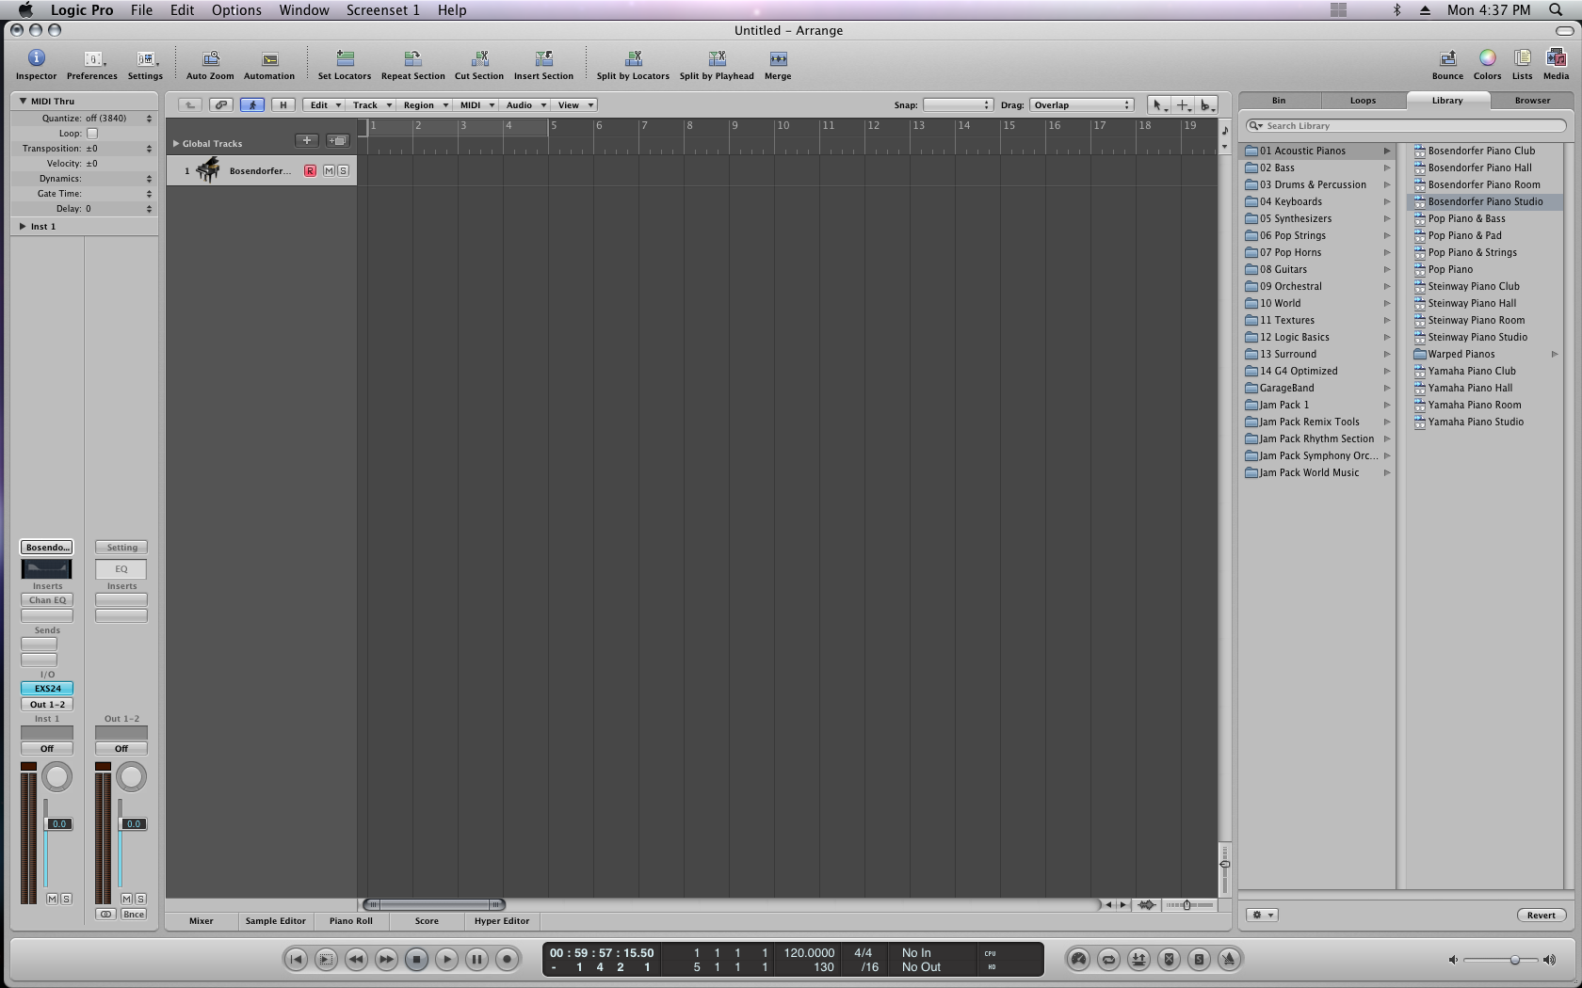Click the Bounce toolbar icon
The width and height of the screenshot is (1582, 988).
click(1447, 64)
